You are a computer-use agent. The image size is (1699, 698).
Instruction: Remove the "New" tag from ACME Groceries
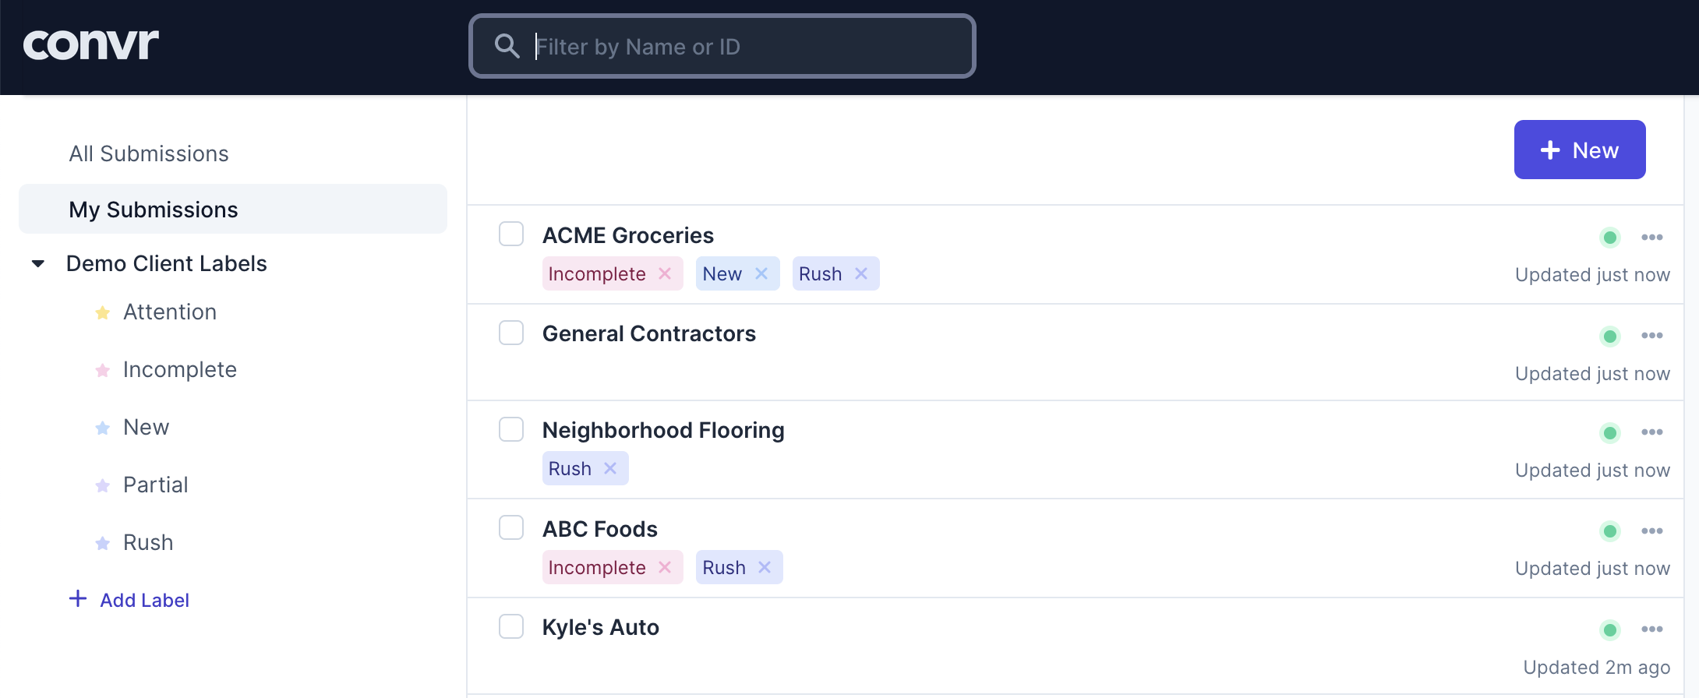coord(762,273)
